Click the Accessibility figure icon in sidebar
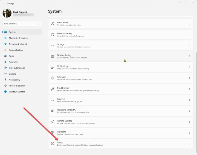 pos(5,80)
